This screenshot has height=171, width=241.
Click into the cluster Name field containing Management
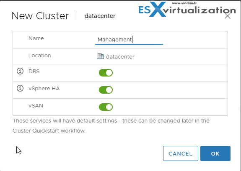(x=129, y=40)
